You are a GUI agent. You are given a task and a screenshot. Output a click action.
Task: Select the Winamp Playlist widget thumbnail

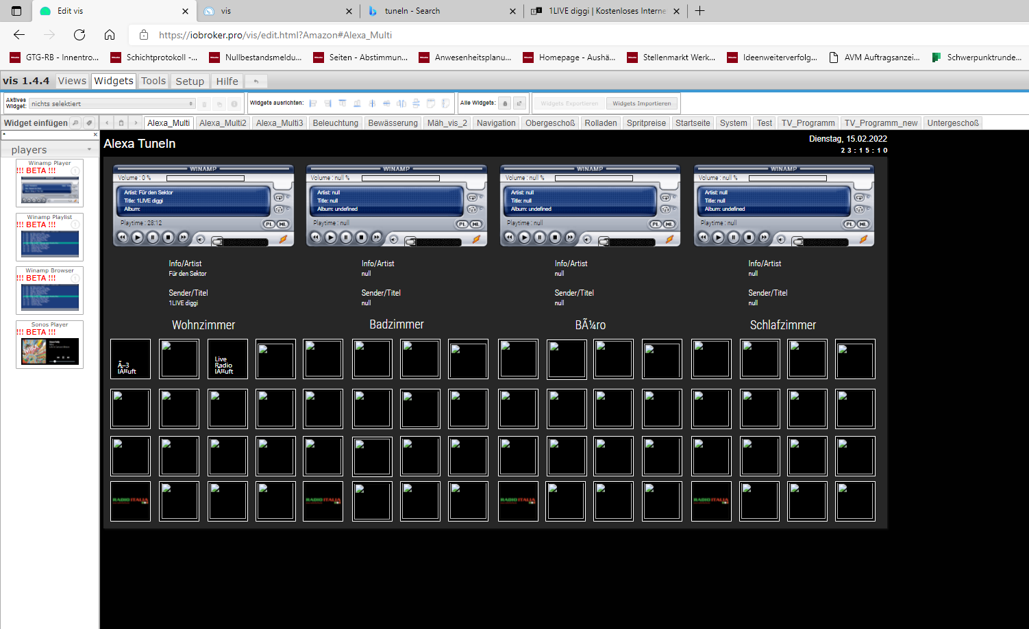click(50, 237)
